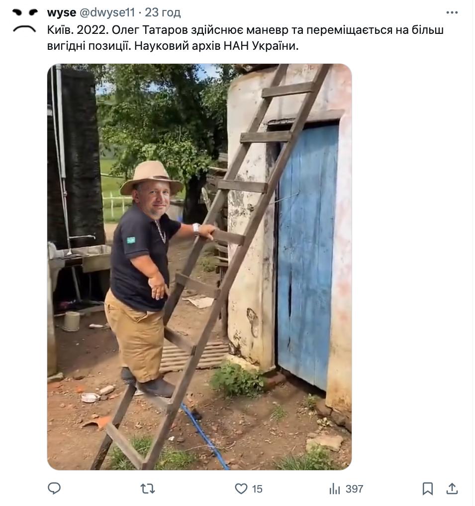
Task: Bookmark this tweet
Action: [427, 489]
